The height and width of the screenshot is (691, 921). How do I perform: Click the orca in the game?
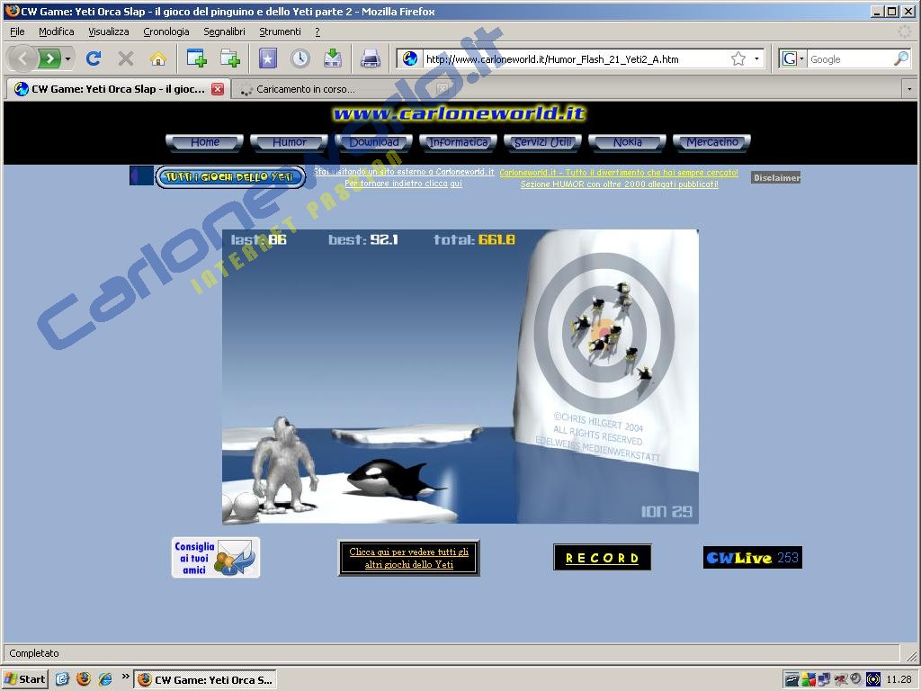[x=395, y=479]
